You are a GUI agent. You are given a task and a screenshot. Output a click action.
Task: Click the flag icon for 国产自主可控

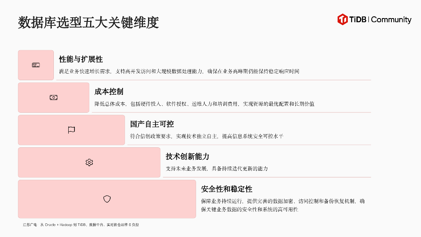click(x=71, y=130)
